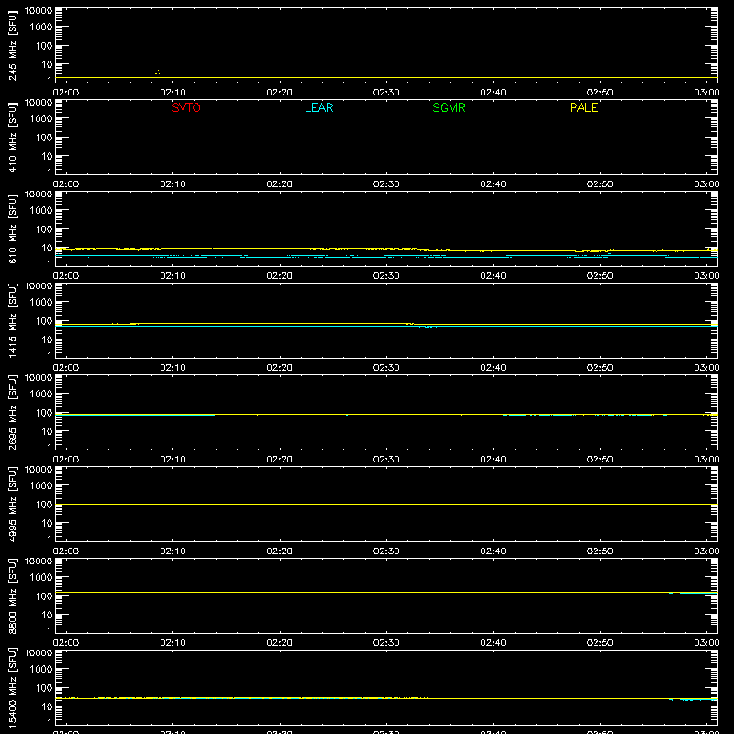Click the 02:30 tick label under 245 MHz panel
This screenshot has height=734, width=734.
point(386,93)
